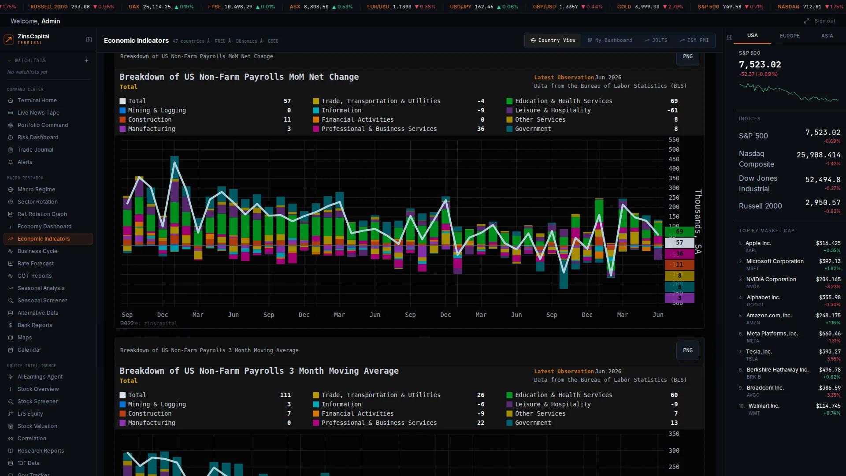Open the Trade Journal icon
This screenshot has width=846, height=476.
click(11, 150)
